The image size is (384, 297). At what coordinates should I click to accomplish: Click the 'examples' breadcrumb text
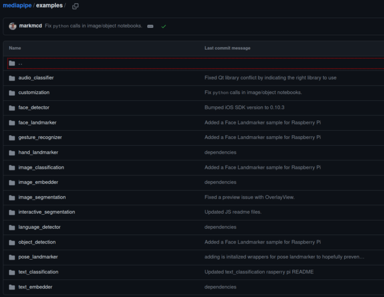click(49, 5)
